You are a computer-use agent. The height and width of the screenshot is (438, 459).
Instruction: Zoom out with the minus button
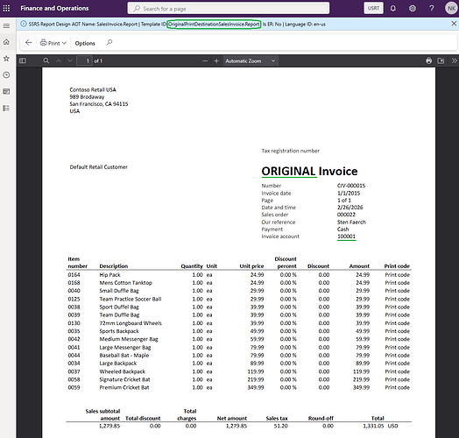[205, 60]
